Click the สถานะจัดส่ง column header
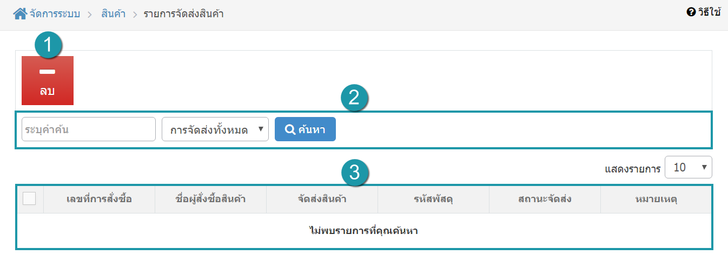The height and width of the screenshot is (255, 728). point(545,199)
